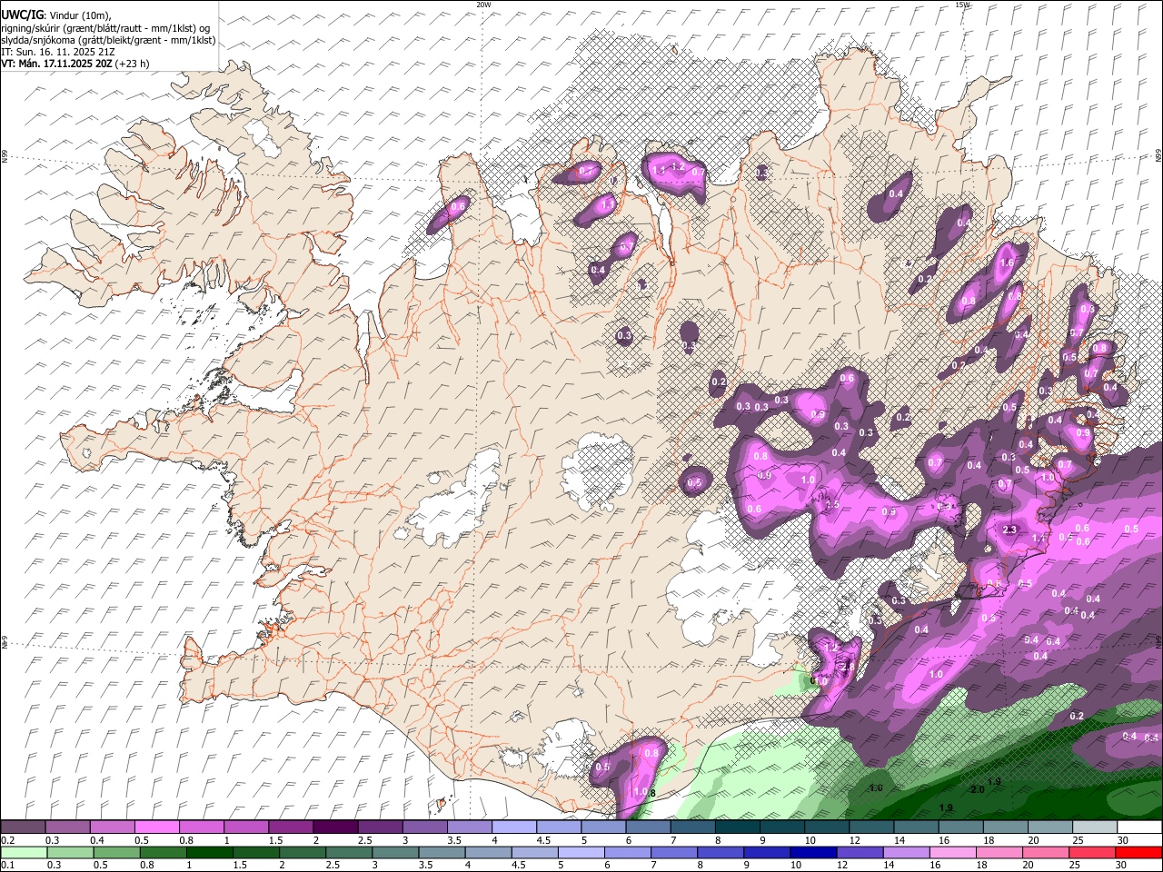Click the 18 grey-teal swatch in upper legend row
Screen dimensions: 1163x872
coord(1006,827)
